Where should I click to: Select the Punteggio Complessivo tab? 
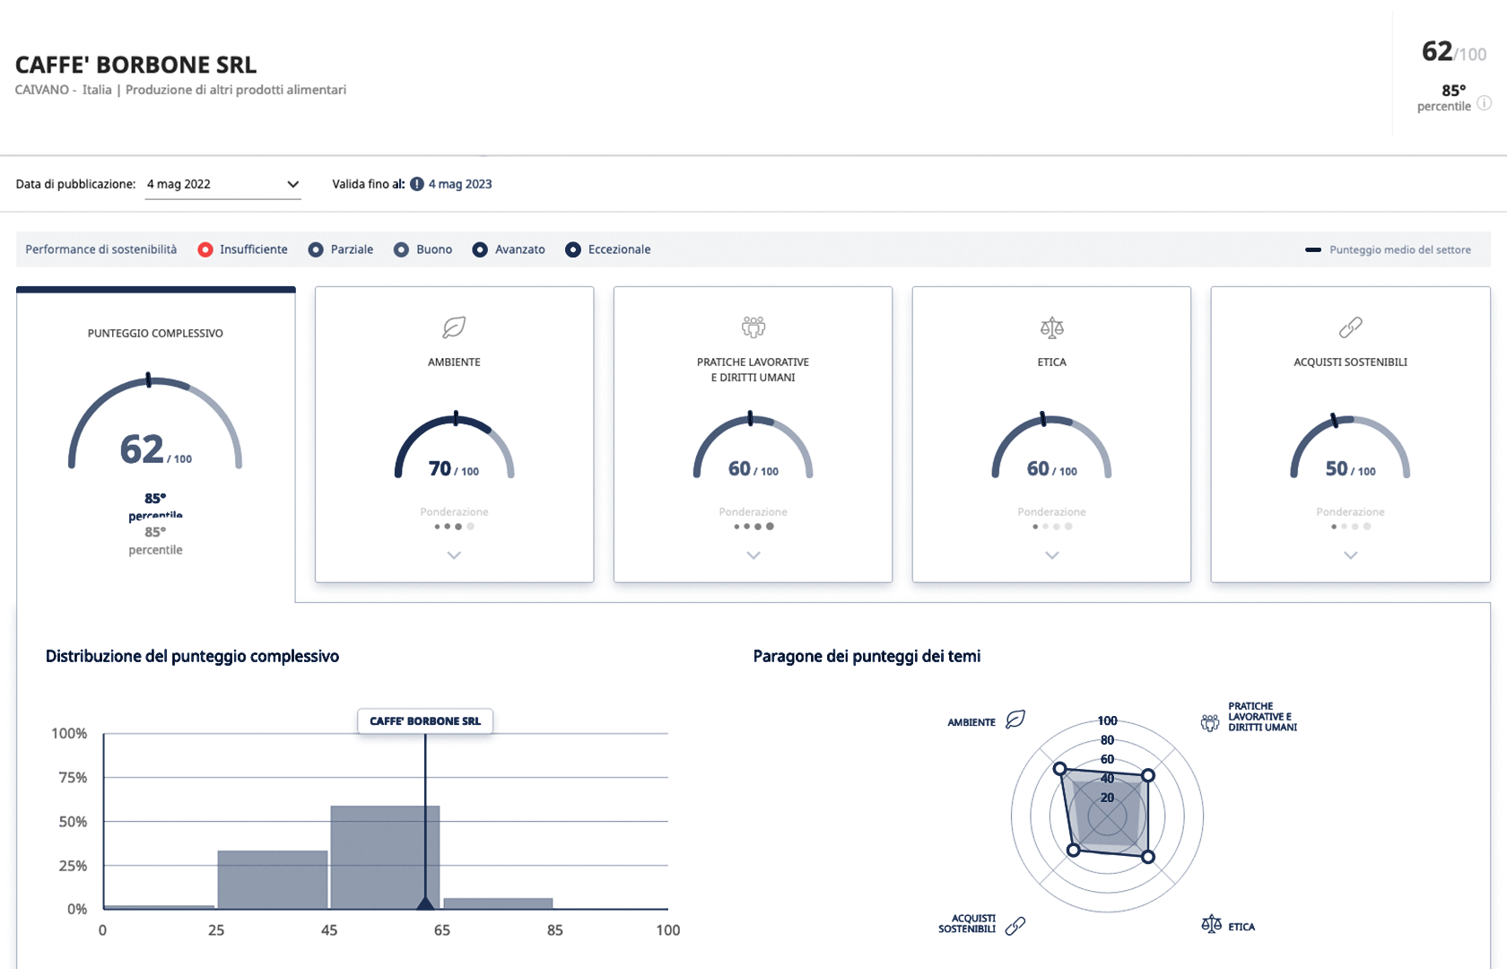tap(156, 444)
